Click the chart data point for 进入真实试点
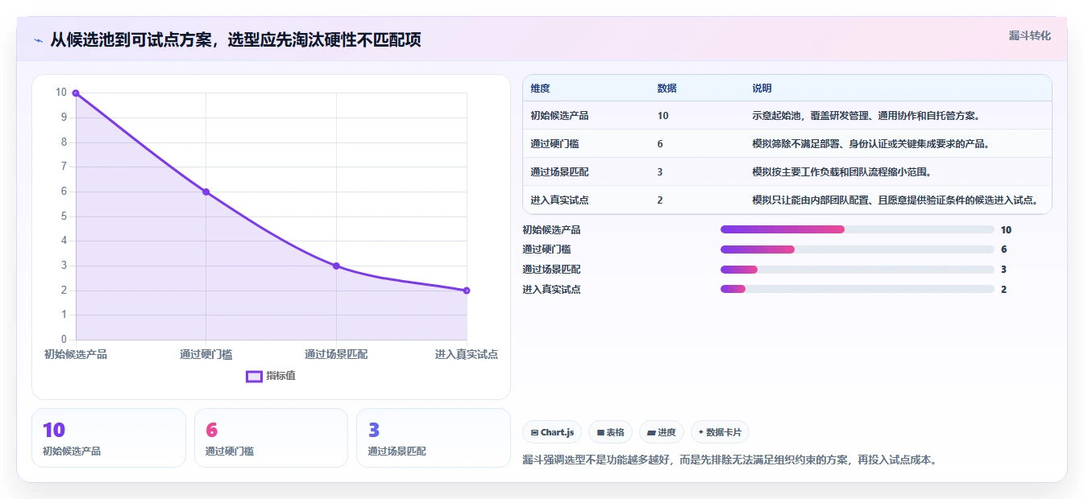Image resolution: width=1084 pixels, height=499 pixels. pyautogui.click(x=467, y=291)
